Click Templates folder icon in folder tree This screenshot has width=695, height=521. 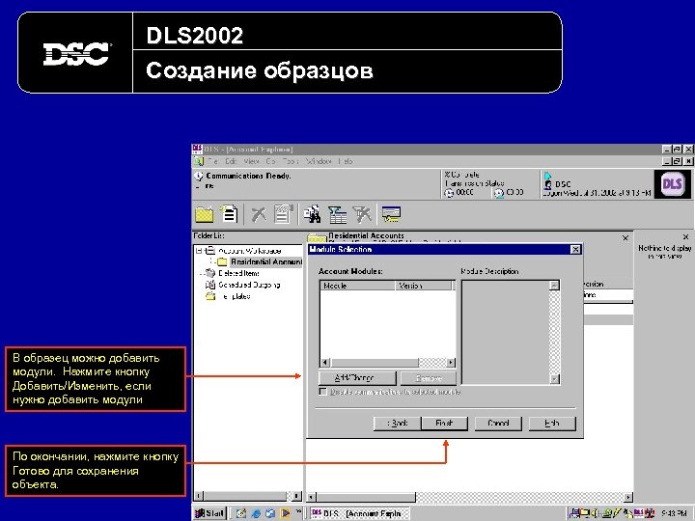[x=210, y=296]
